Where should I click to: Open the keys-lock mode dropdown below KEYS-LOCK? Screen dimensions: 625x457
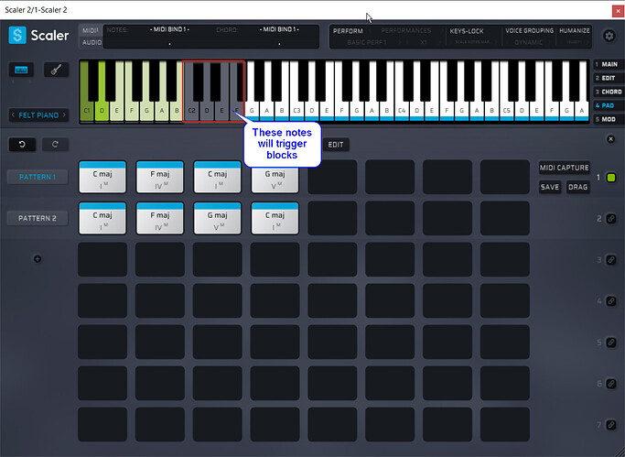[473, 42]
